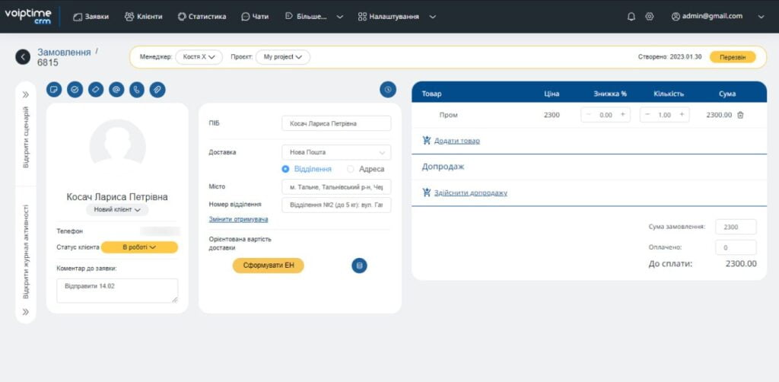The width and height of the screenshot is (779, 382).
Task: Click the cart icon next to Додати товар
Action: 427,141
